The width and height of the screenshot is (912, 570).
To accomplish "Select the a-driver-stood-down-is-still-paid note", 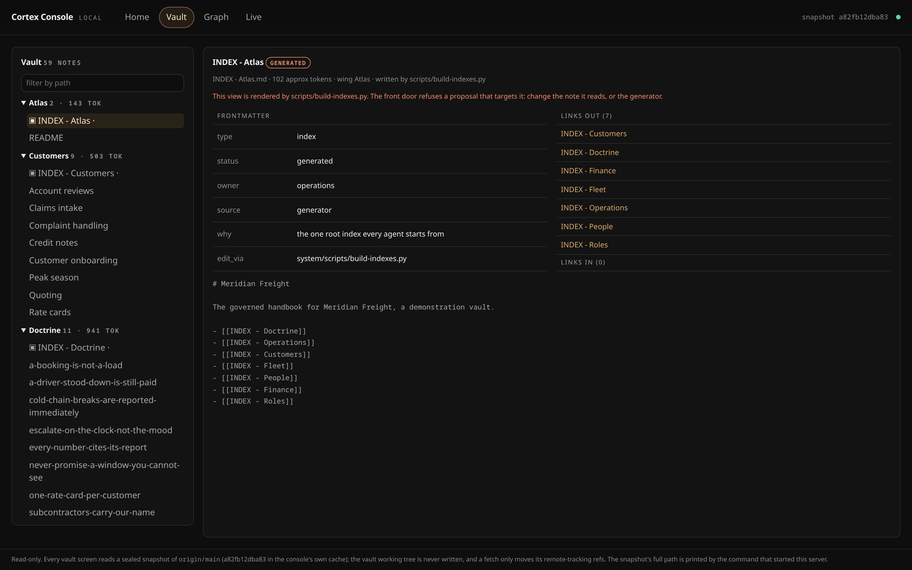I will (x=105, y=382).
